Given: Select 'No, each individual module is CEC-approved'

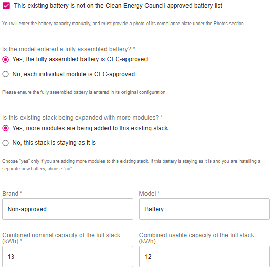Looking at the screenshot, I should coord(5,74).
